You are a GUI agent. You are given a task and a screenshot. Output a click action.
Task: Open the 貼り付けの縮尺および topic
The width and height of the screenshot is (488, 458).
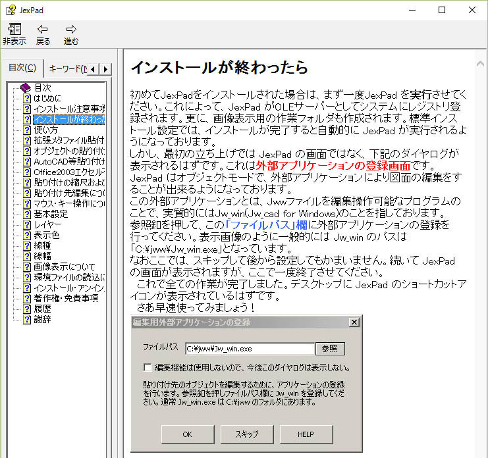(x=69, y=182)
